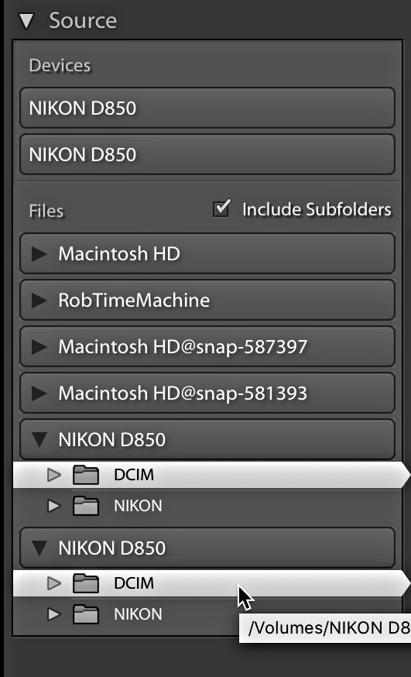Expand the Macintosh HD volume triangle

point(39,254)
